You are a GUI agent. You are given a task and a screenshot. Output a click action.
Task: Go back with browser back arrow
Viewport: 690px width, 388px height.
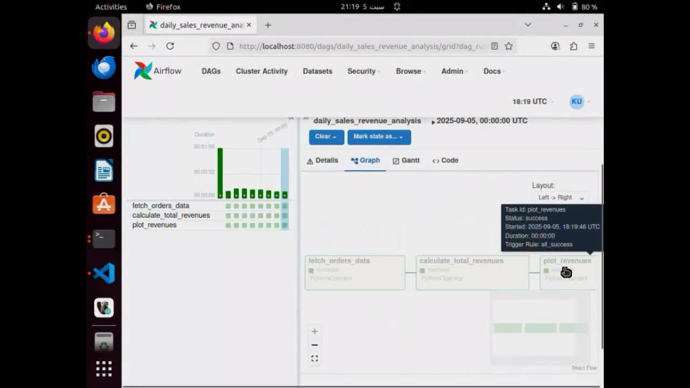point(134,46)
